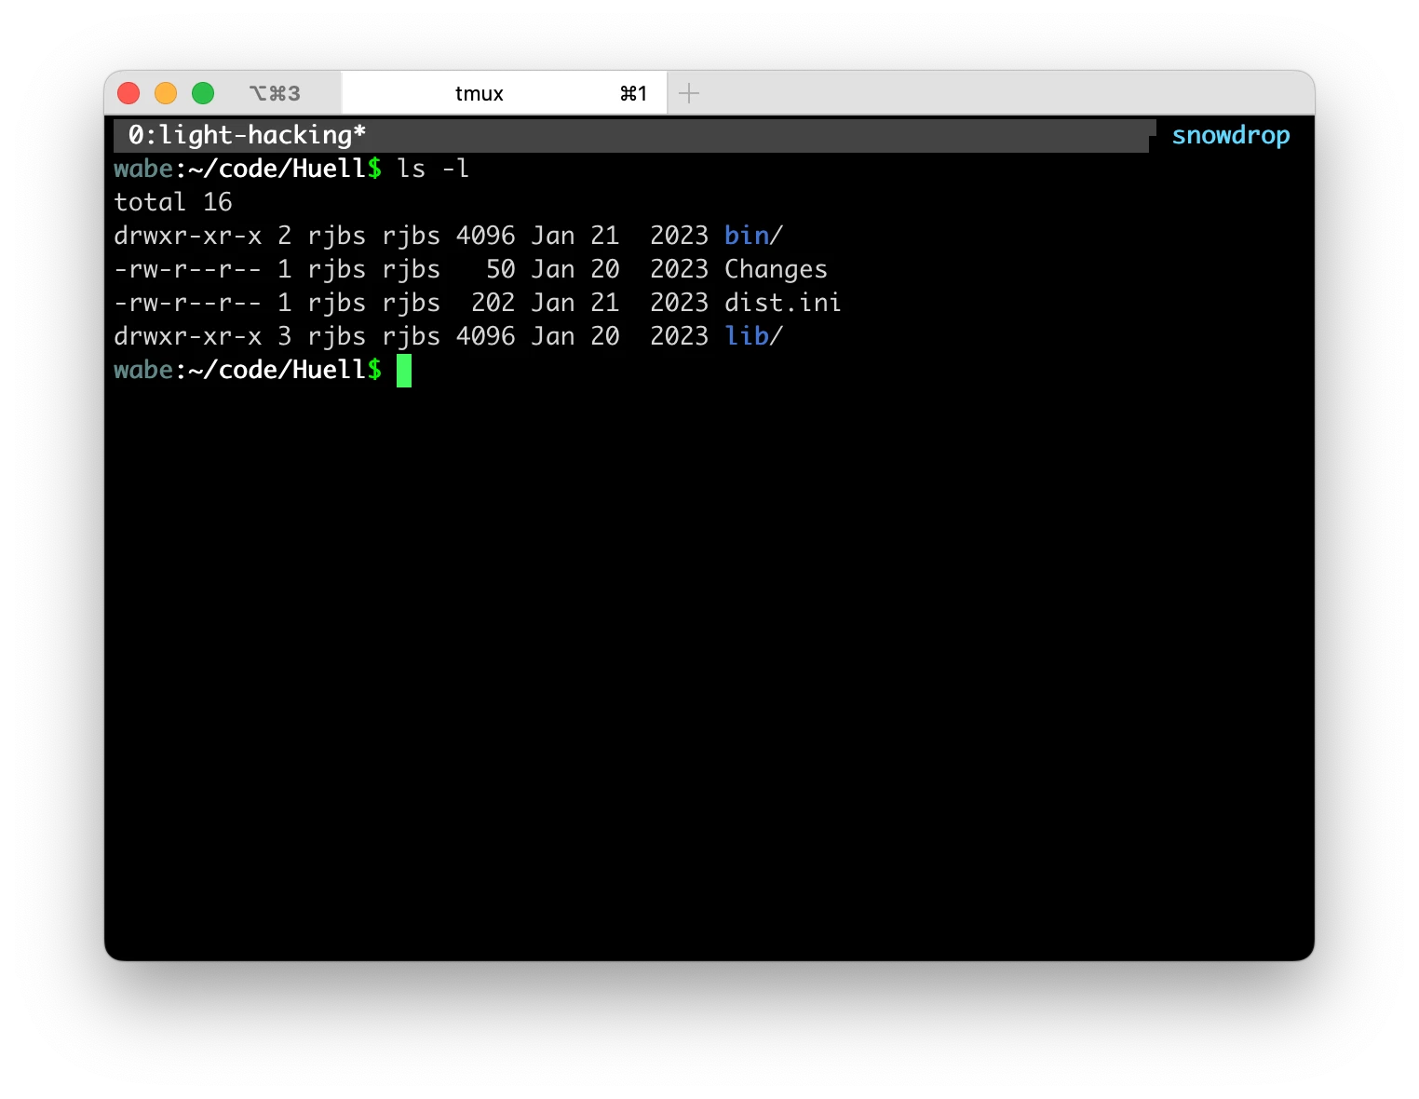
Task: Click the red close window control
Action: click(x=128, y=92)
